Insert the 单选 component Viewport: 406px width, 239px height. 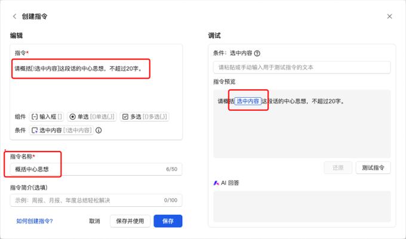tap(92, 117)
